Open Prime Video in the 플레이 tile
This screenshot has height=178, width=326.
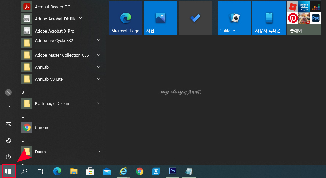click(304, 7)
